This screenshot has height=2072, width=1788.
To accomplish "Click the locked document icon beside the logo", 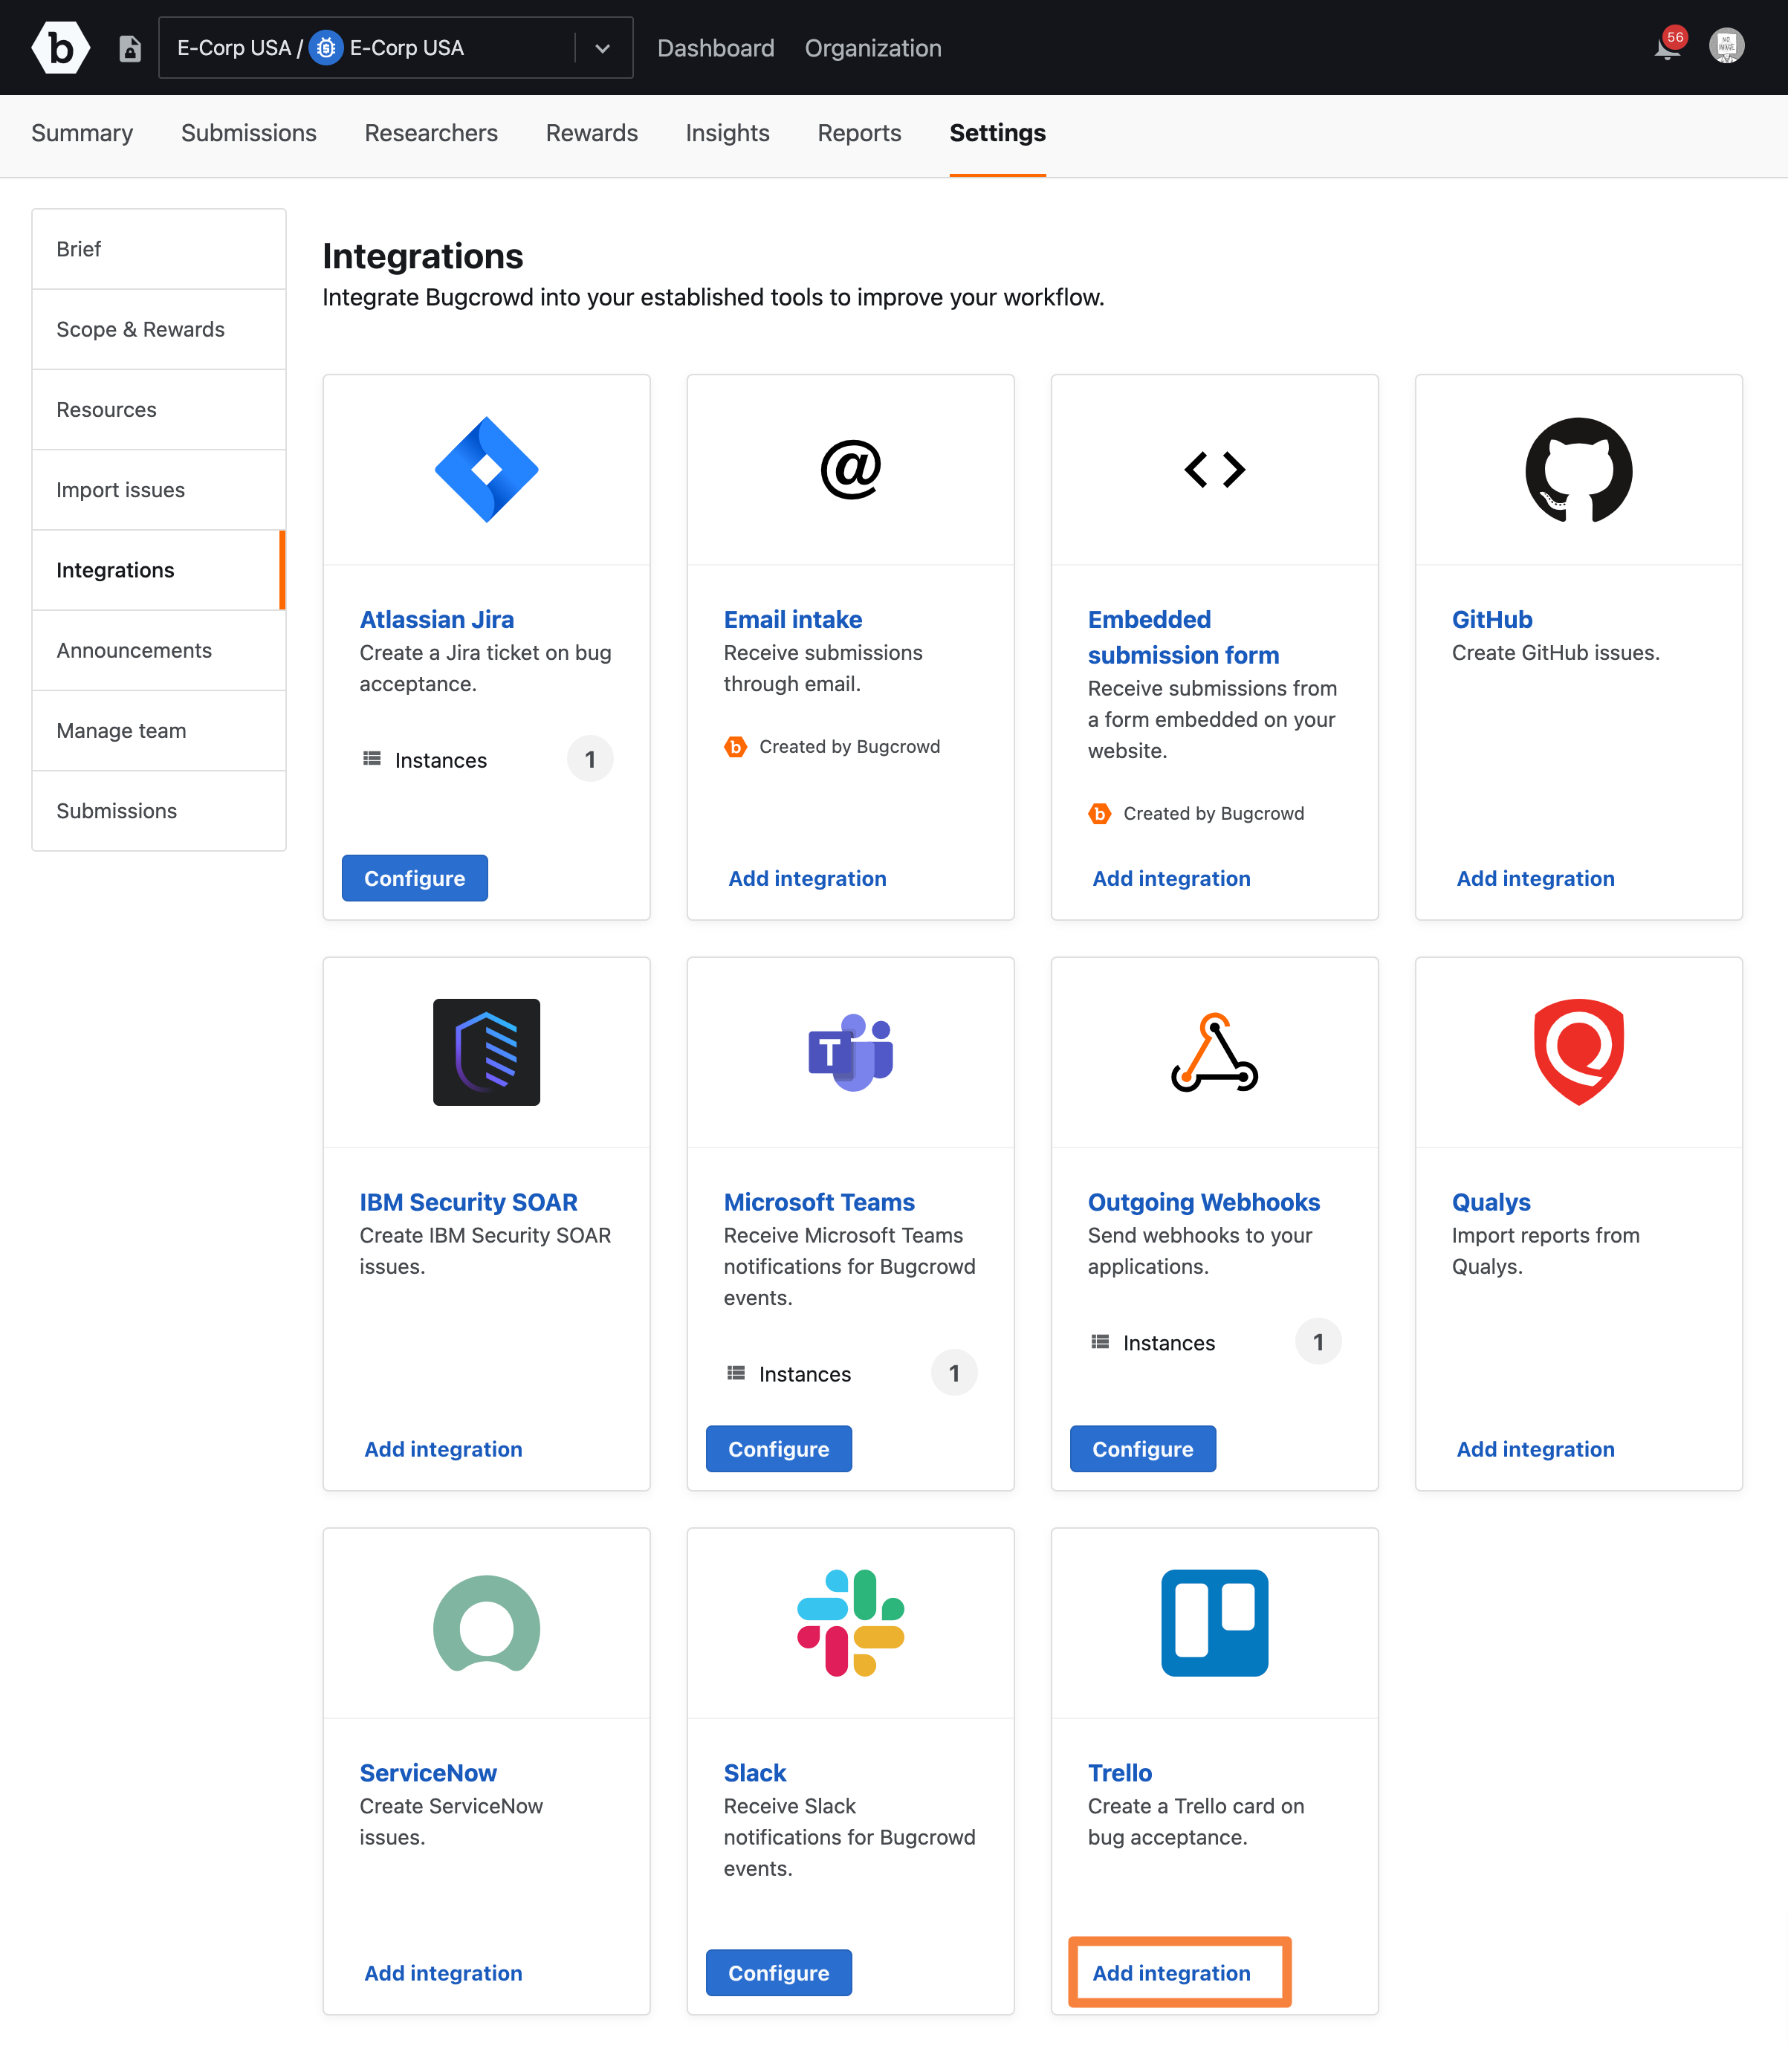I will tap(130, 48).
